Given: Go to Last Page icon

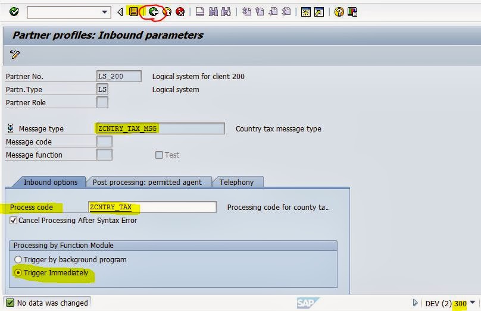Looking at the screenshot, I should click(286, 12).
